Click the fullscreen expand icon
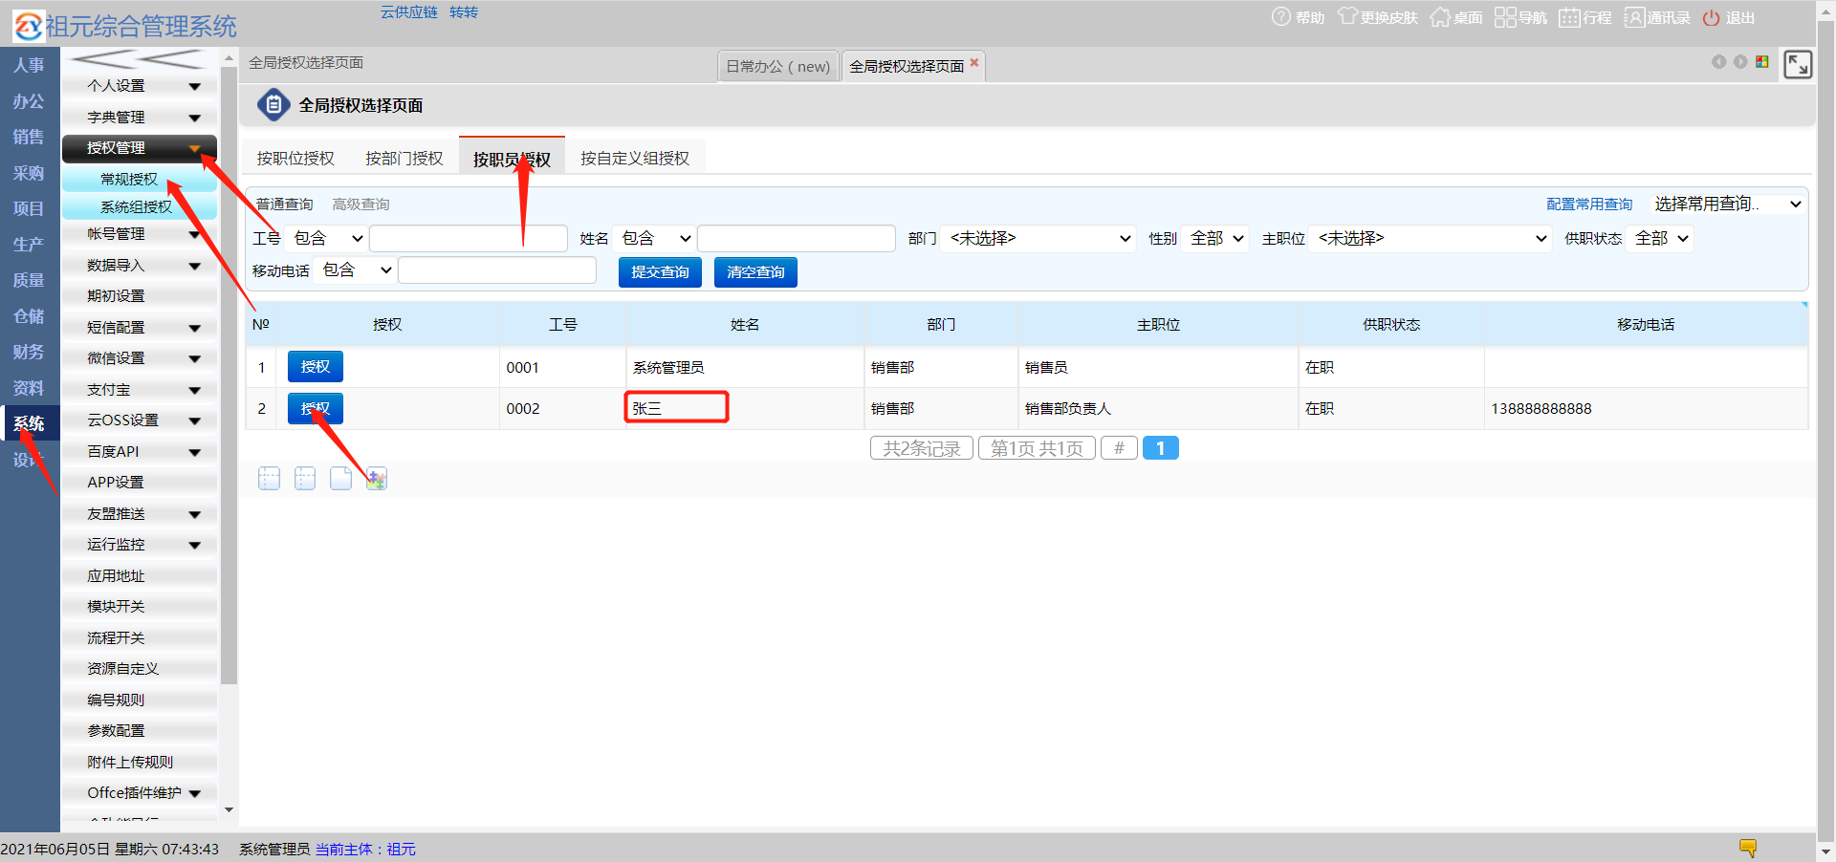Viewport: 1836px width, 862px height. pos(1798,64)
